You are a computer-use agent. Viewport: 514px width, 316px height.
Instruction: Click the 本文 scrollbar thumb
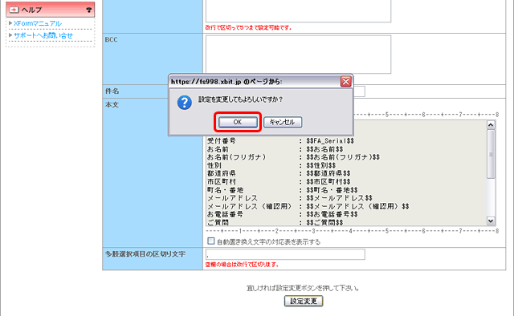(491, 154)
